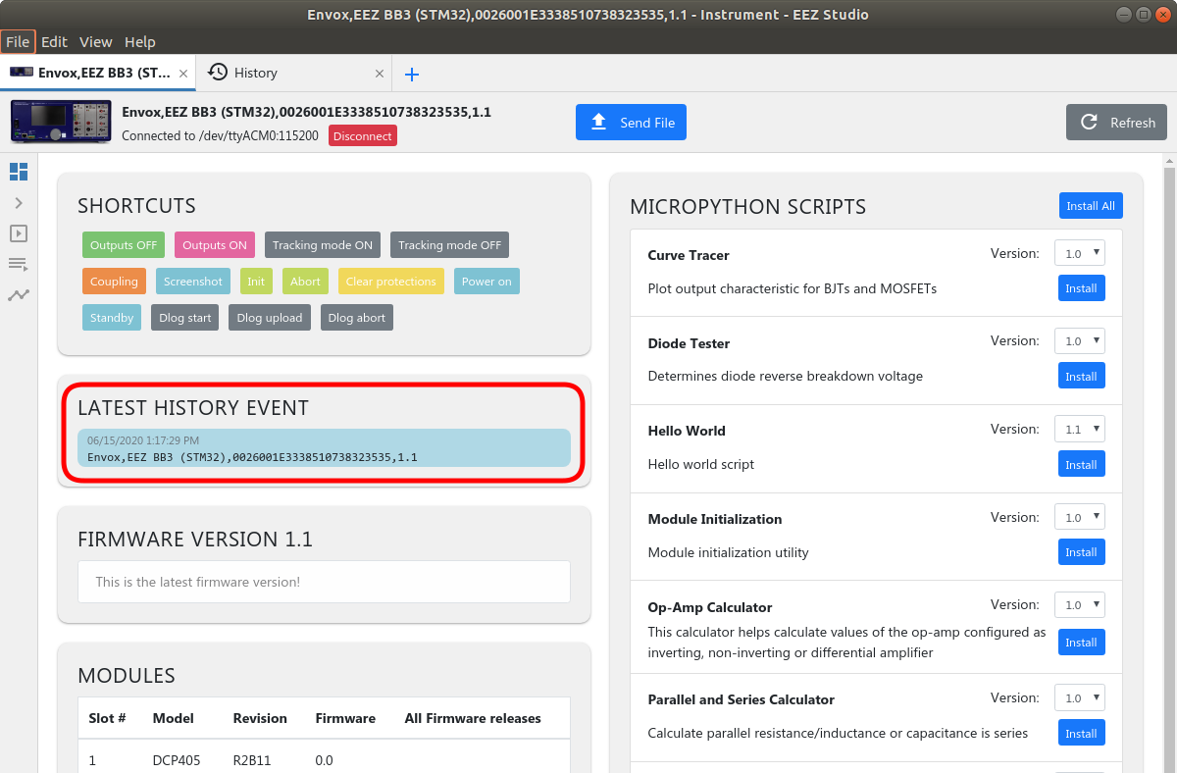Screen dimensions: 1177x773
Task: Open Hello World version dropdown
Action: pos(1080,429)
